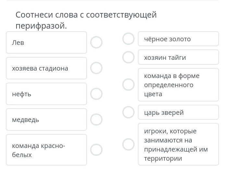Click 'команда в форме определенного цвета' card
The image size is (229, 187).
pos(178,85)
